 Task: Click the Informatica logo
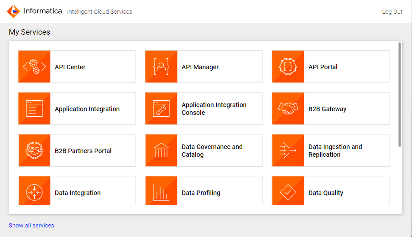[34, 11]
